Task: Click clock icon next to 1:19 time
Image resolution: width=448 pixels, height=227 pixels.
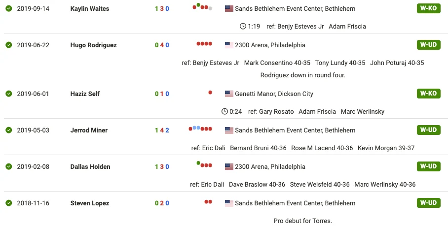Action: coord(243,26)
